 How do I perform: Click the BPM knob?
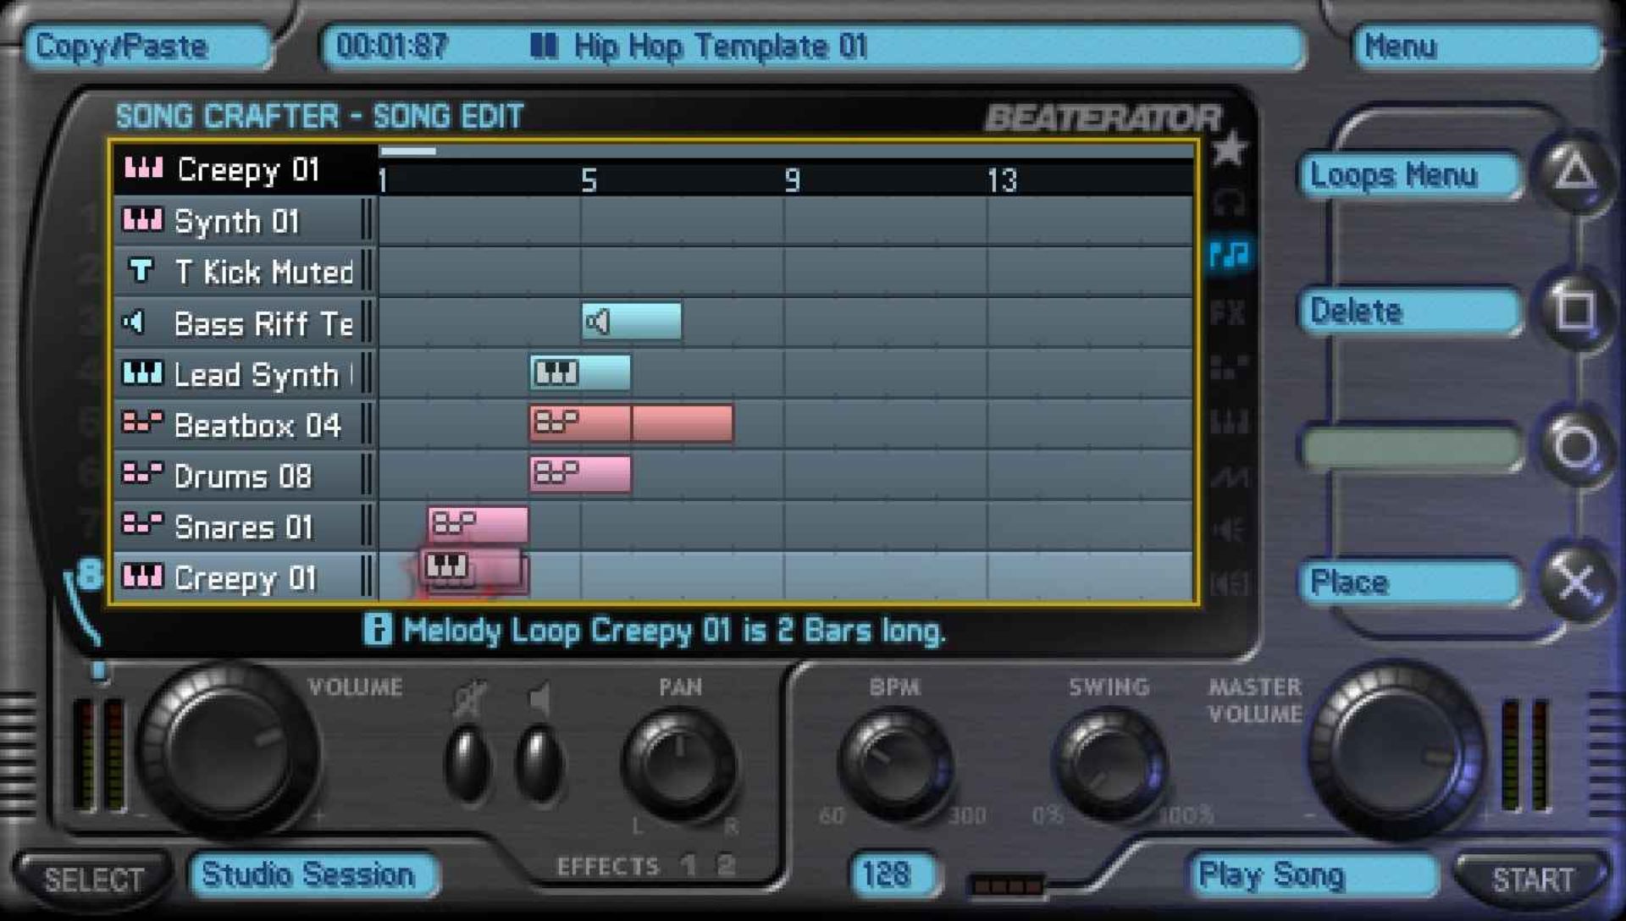pyautogui.click(x=894, y=762)
